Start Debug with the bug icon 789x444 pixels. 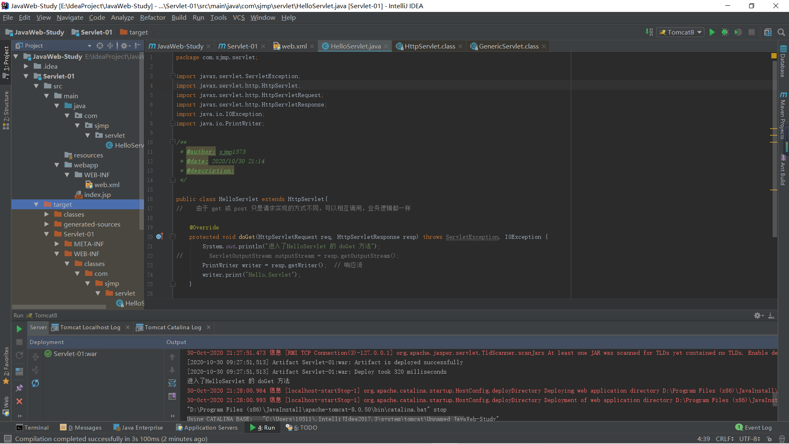[725, 32]
